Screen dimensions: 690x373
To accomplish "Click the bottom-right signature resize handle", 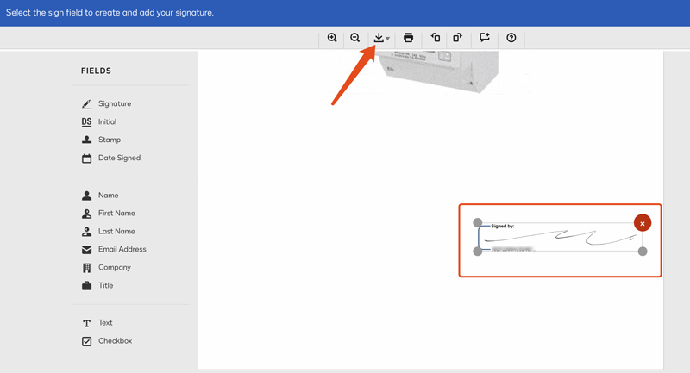I will (x=643, y=252).
